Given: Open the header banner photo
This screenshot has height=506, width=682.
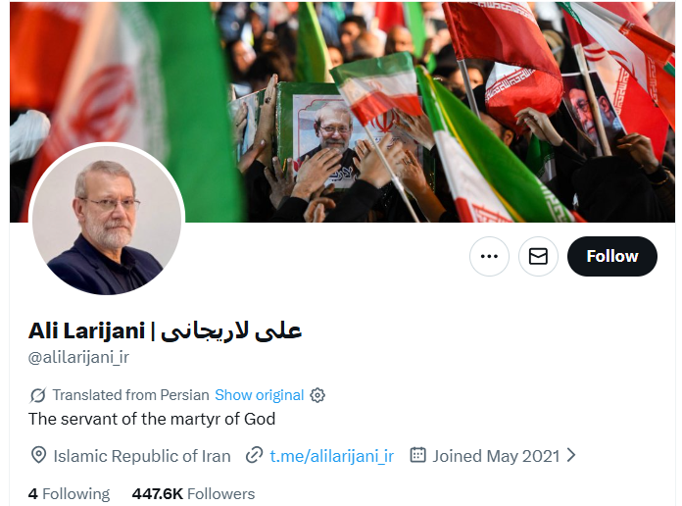Looking at the screenshot, I should point(342,112).
